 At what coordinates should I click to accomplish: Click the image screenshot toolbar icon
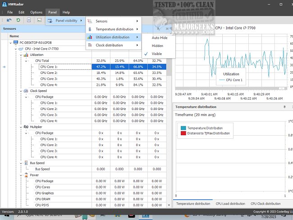pos(39,20)
